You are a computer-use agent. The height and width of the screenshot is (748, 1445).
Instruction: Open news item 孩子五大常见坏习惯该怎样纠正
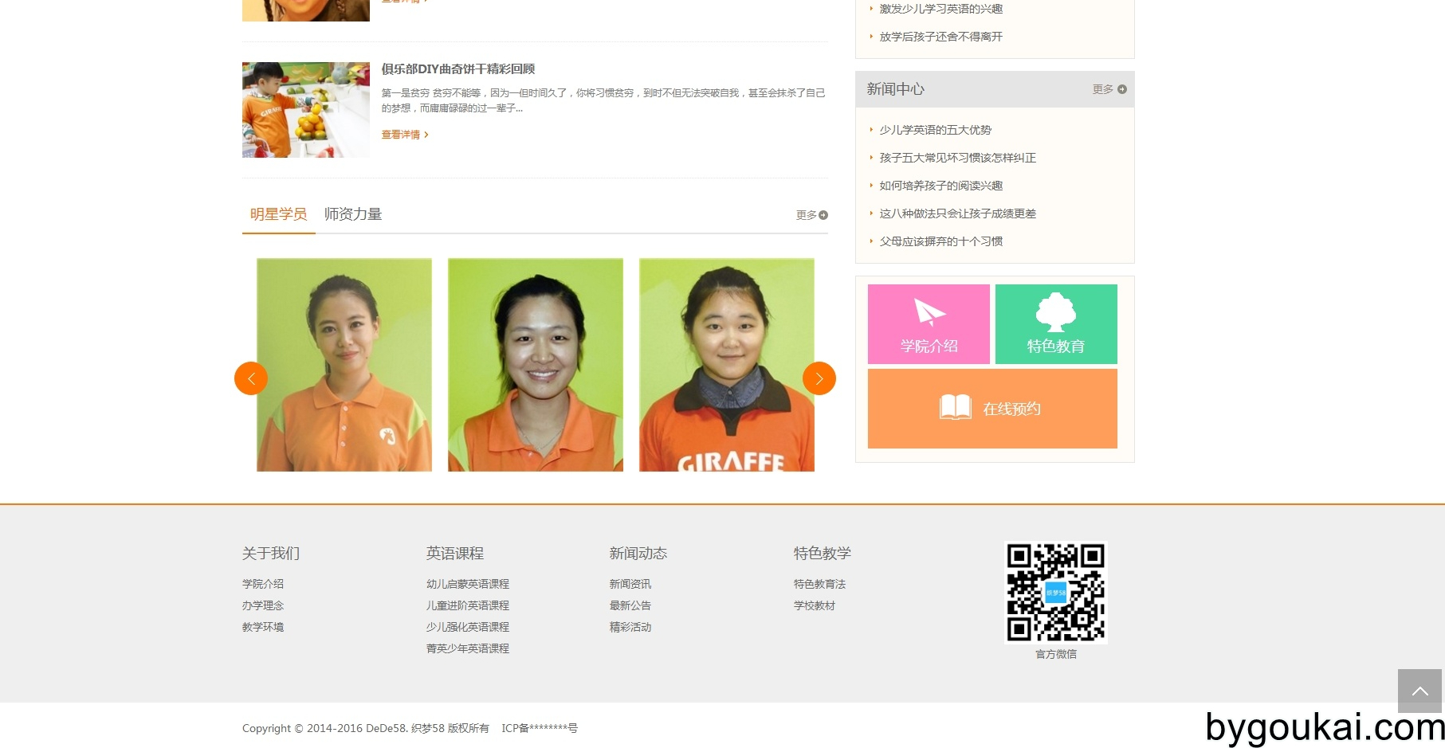[958, 158]
